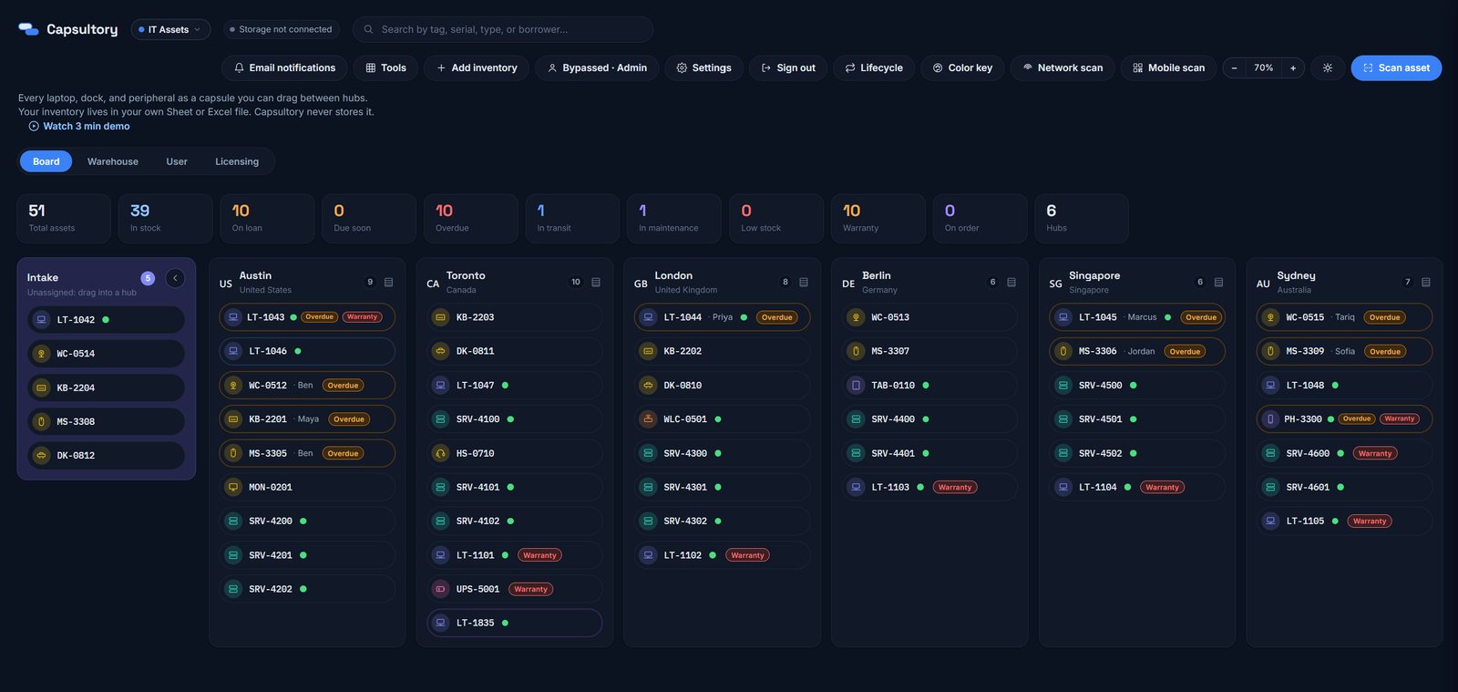Open the Singapore hub list icon
The width and height of the screenshot is (1458, 692).
point(1218,283)
